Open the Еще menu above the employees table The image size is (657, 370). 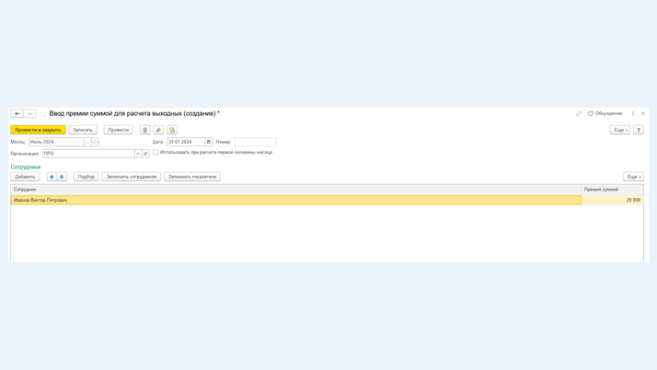click(x=633, y=177)
